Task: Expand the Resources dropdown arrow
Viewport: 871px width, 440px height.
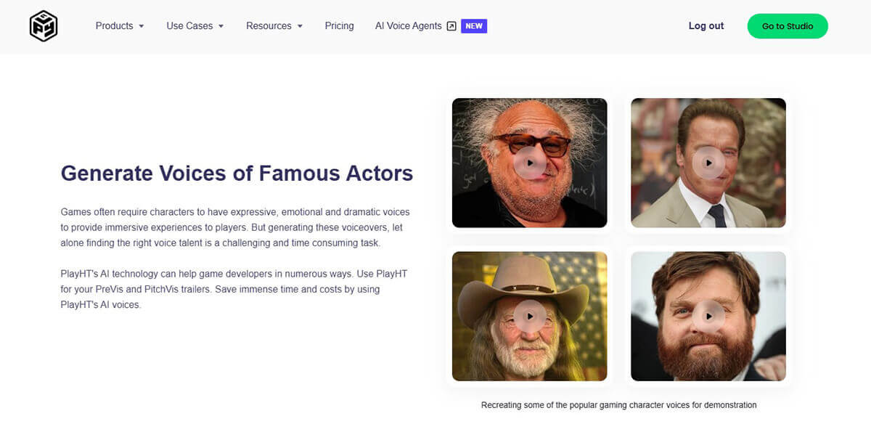Action: [300, 26]
